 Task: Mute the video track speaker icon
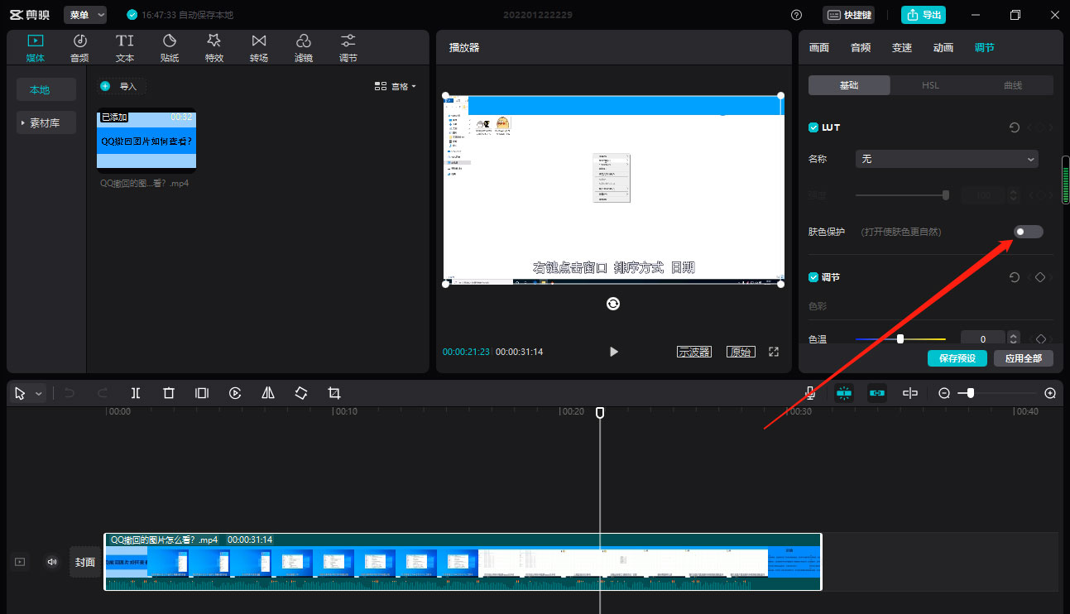point(52,562)
